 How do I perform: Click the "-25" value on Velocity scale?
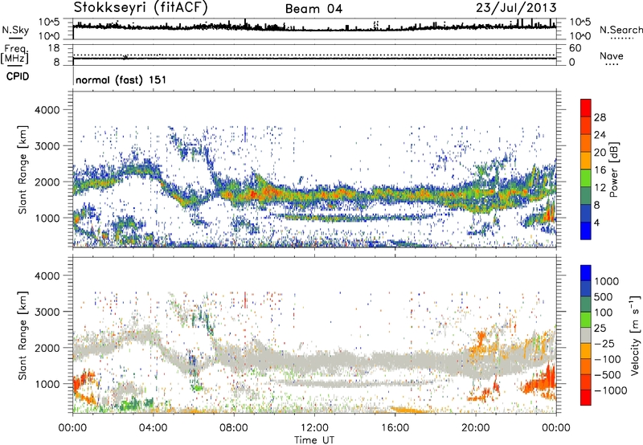pyautogui.click(x=605, y=343)
